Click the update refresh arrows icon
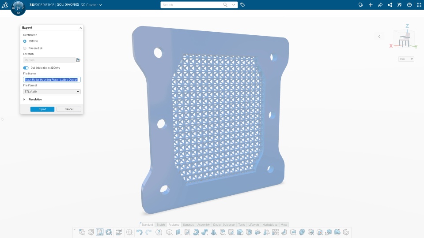This screenshot has height=238, width=424. coord(109,232)
